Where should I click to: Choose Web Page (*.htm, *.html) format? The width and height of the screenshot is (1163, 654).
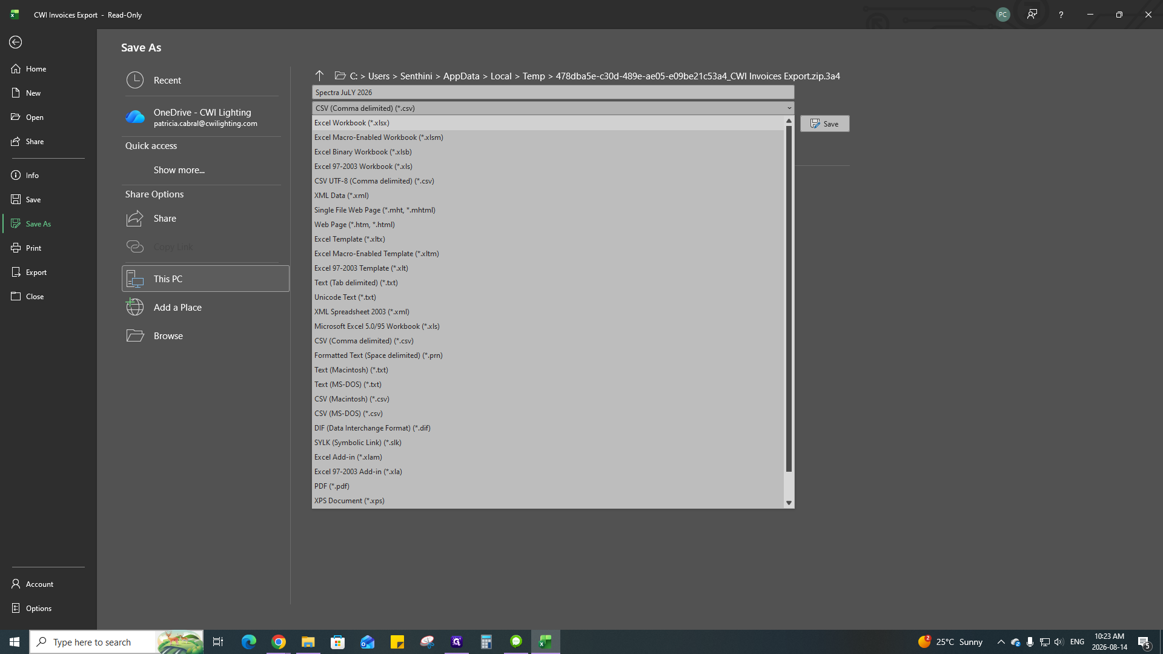point(548,225)
